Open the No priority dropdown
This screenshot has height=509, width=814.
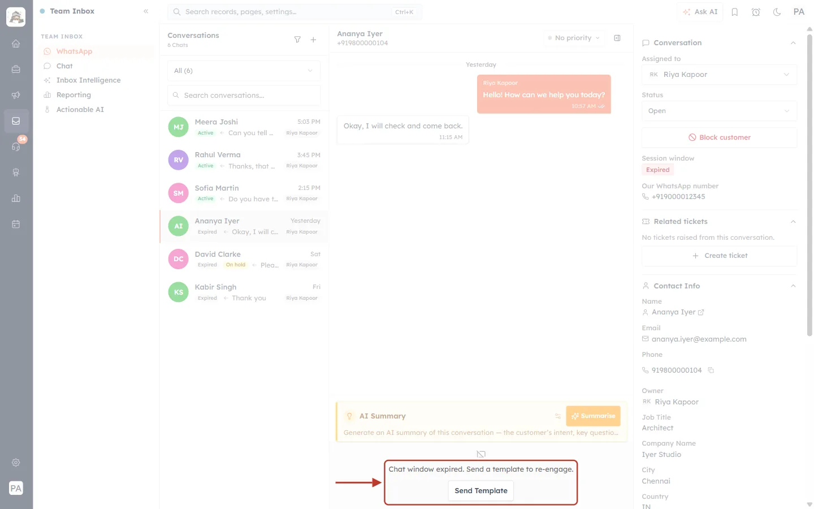pos(574,38)
